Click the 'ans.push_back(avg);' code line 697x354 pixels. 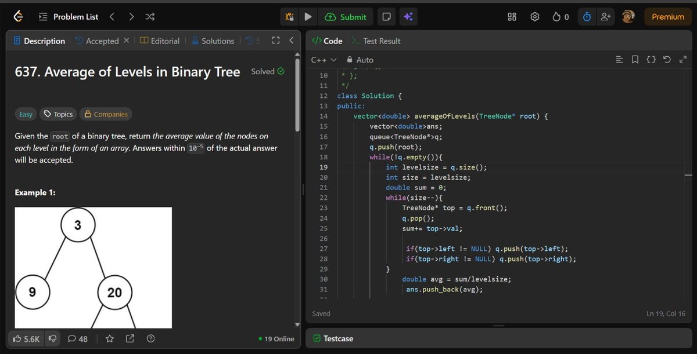tap(444, 290)
